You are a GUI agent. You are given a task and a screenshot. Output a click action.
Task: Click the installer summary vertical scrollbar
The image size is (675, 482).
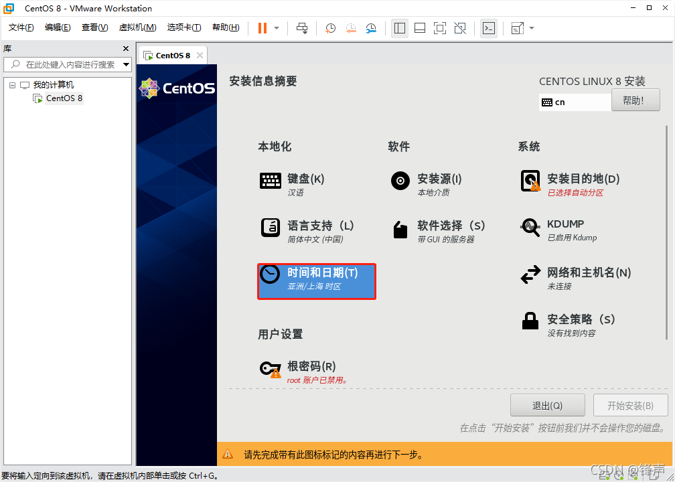point(667,232)
